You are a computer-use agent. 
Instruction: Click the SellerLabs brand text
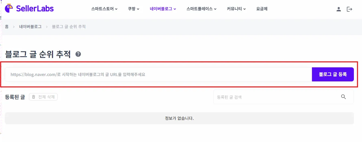pyautogui.click(x=35, y=8)
